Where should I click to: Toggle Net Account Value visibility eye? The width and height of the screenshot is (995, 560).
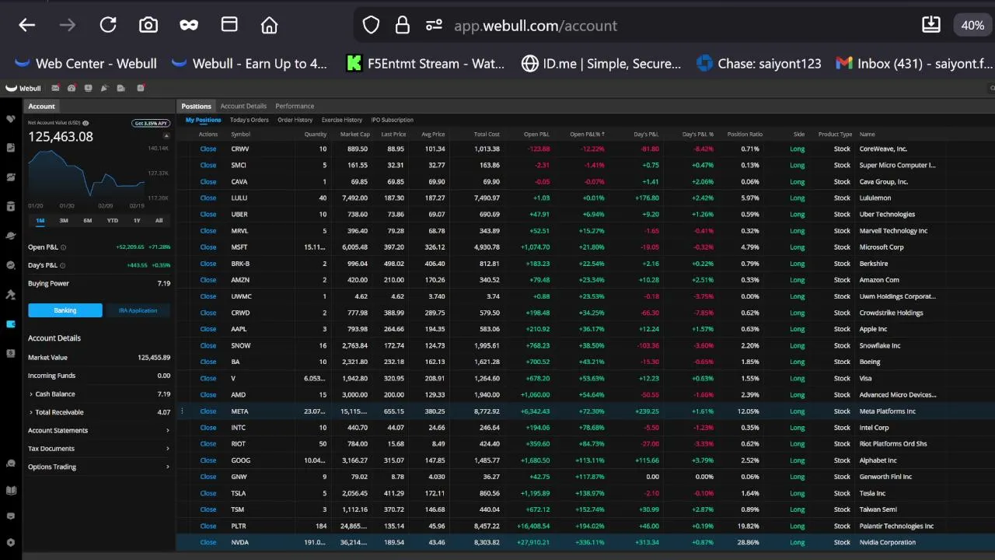coord(86,123)
